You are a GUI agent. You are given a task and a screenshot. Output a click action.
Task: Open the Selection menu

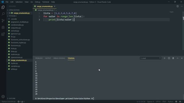click(x=19, y=2)
